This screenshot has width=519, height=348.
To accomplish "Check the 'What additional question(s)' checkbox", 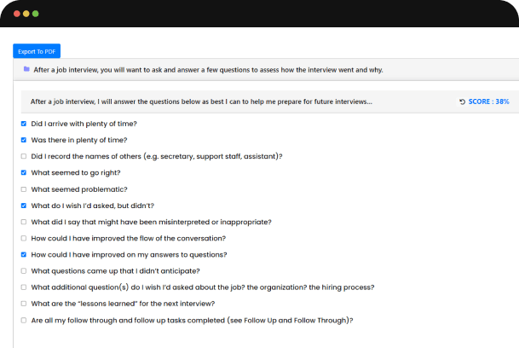I will coord(24,287).
